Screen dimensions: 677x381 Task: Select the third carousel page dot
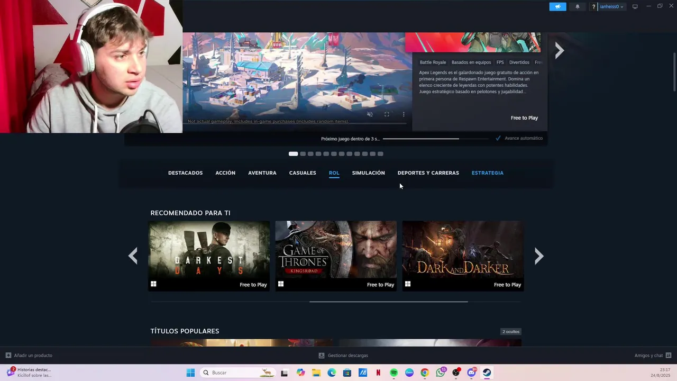click(310, 154)
